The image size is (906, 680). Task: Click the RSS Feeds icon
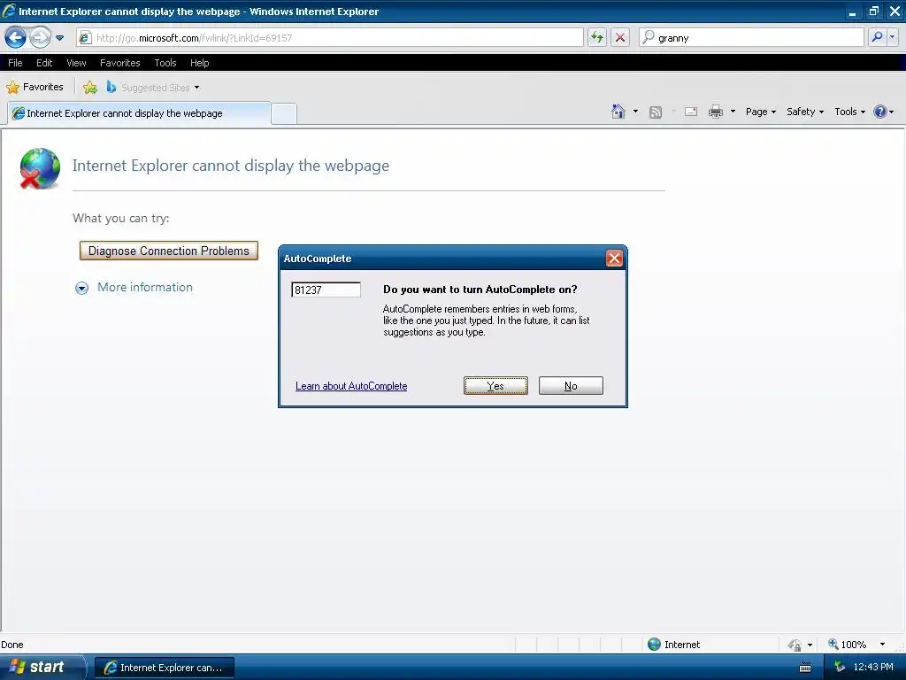point(656,112)
